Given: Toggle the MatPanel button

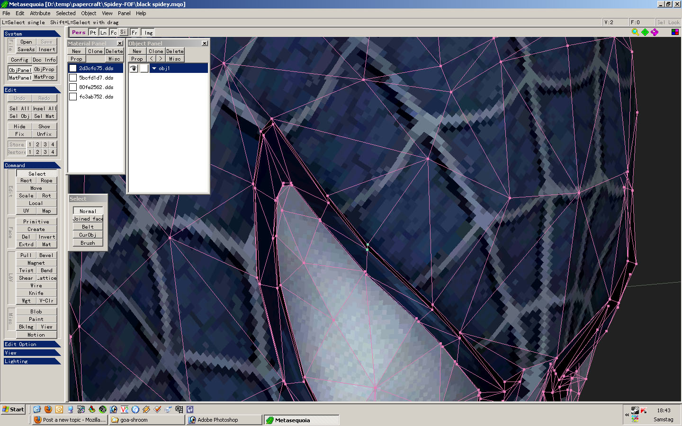Looking at the screenshot, I should (x=20, y=77).
